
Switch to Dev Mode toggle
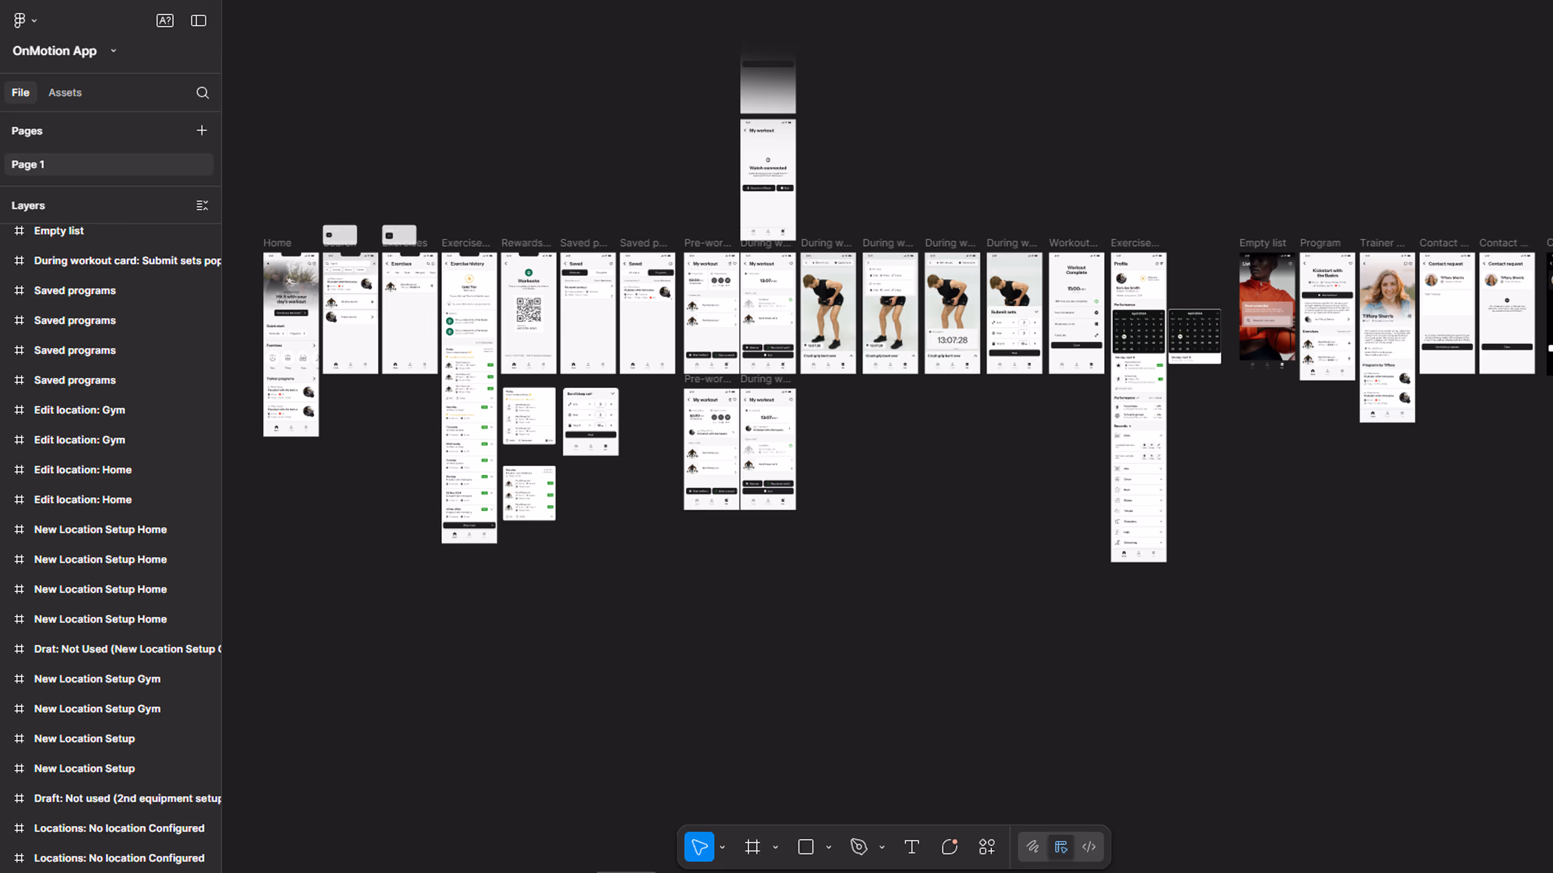point(1089,846)
